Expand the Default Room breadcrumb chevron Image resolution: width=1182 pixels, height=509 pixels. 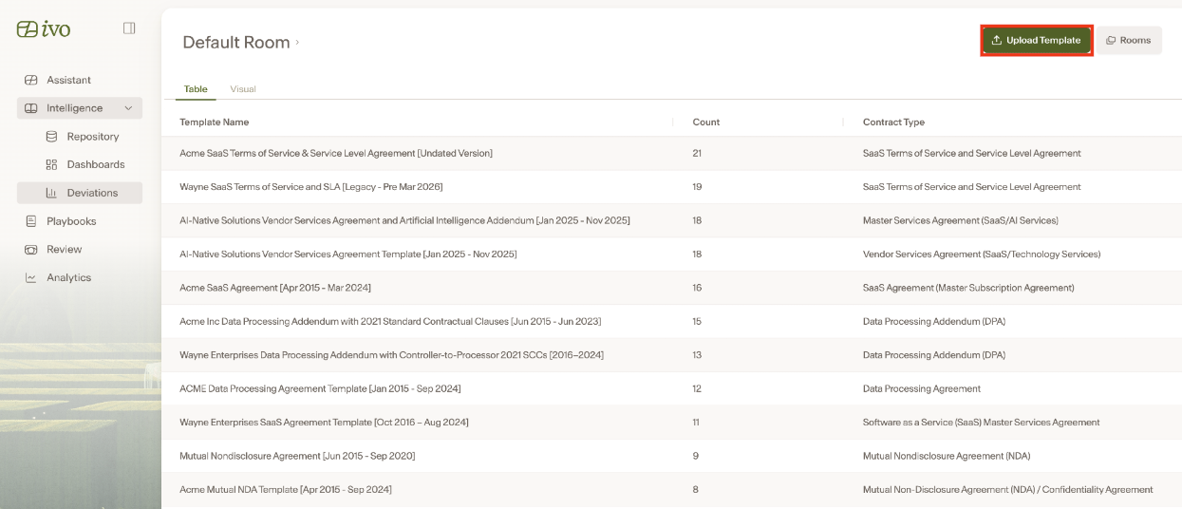(x=297, y=42)
